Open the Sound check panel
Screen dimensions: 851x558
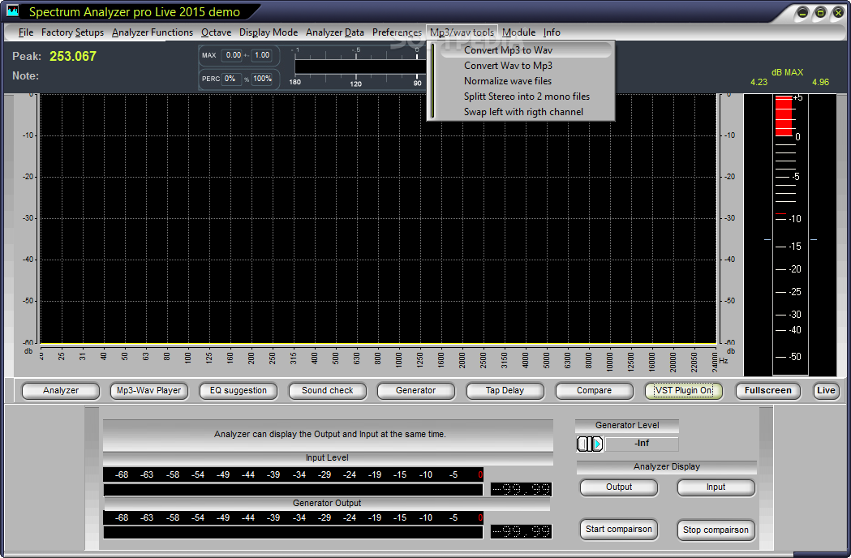click(x=327, y=391)
